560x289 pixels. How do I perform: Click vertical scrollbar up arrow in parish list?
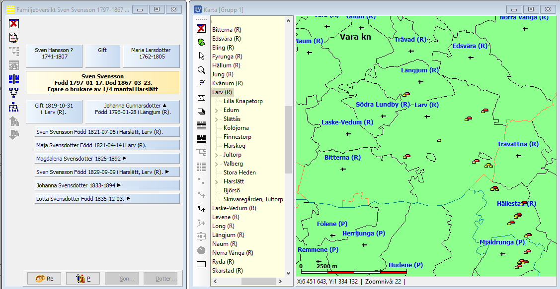[x=289, y=21]
